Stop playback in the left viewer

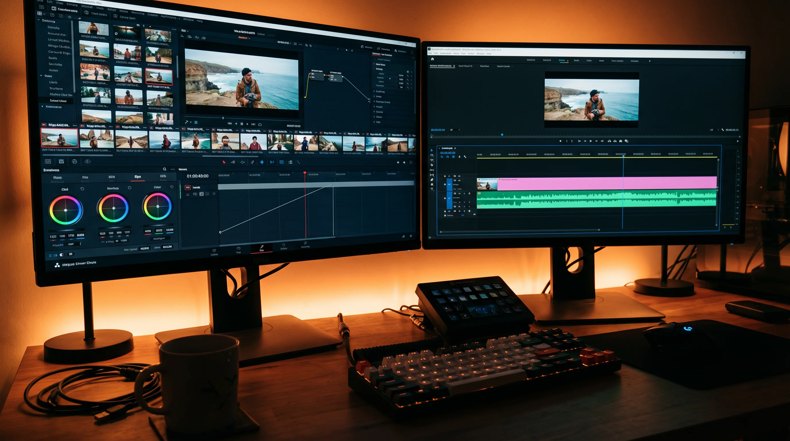coord(242,124)
